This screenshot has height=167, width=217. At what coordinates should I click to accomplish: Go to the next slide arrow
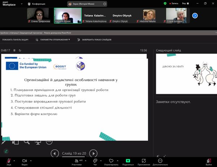[93, 153]
